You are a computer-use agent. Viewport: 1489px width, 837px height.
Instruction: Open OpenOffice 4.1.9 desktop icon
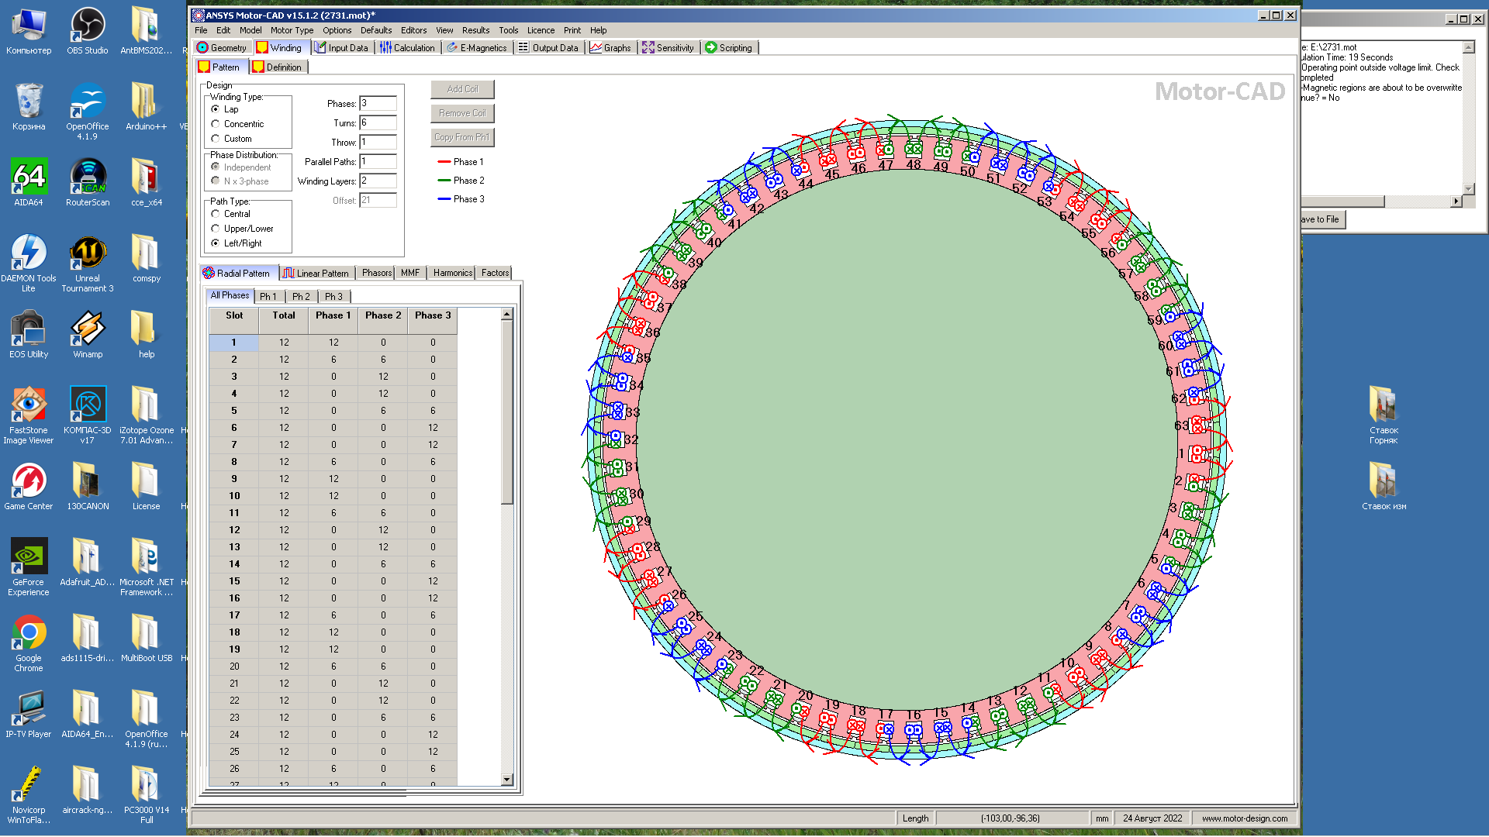(88, 112)
